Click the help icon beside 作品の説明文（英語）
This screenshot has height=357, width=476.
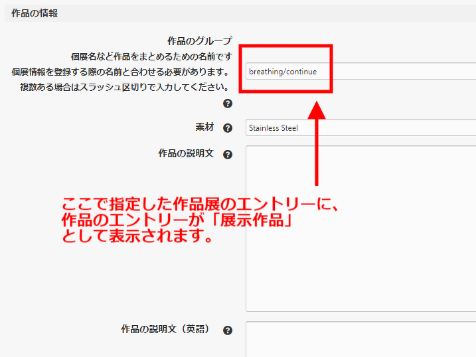pyautogui.click(x=228, y=330)
